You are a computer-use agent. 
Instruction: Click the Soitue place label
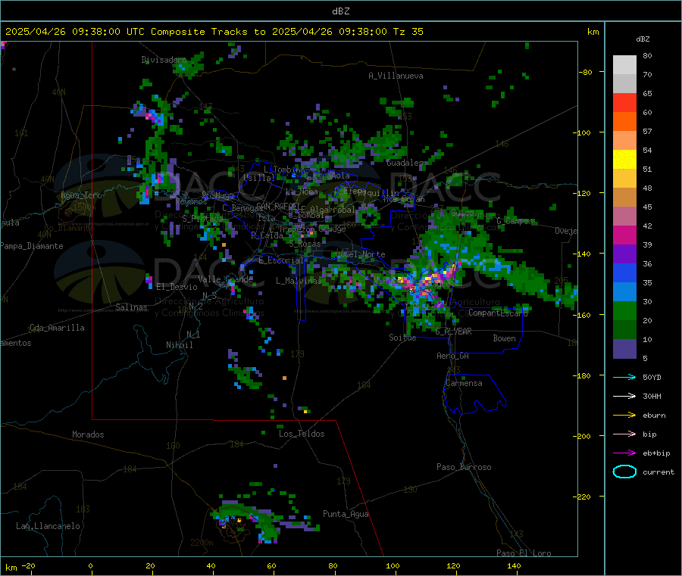coord(402,338)
